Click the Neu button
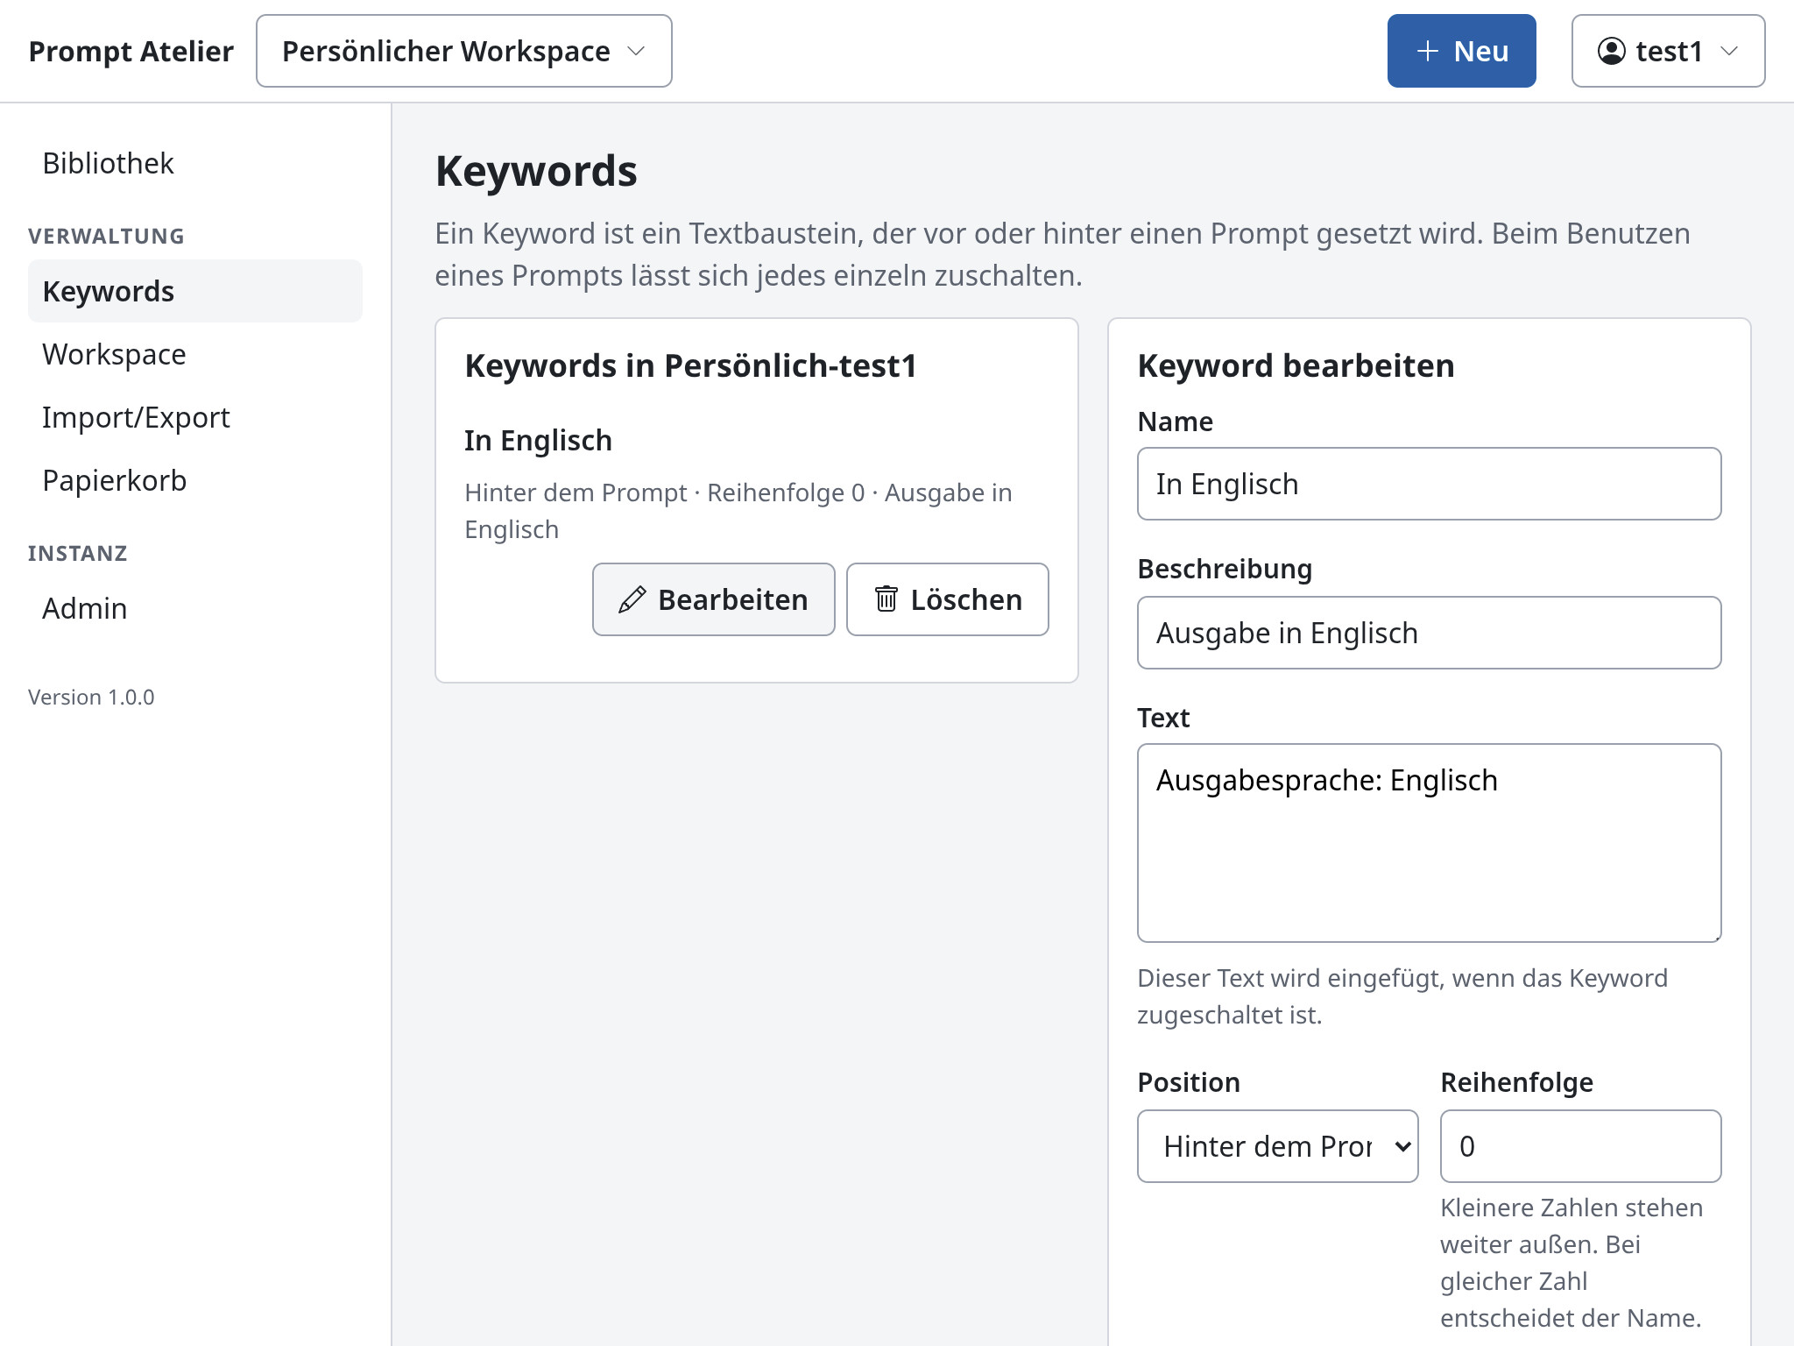1794x1346 pixels. coord(1461,51)
